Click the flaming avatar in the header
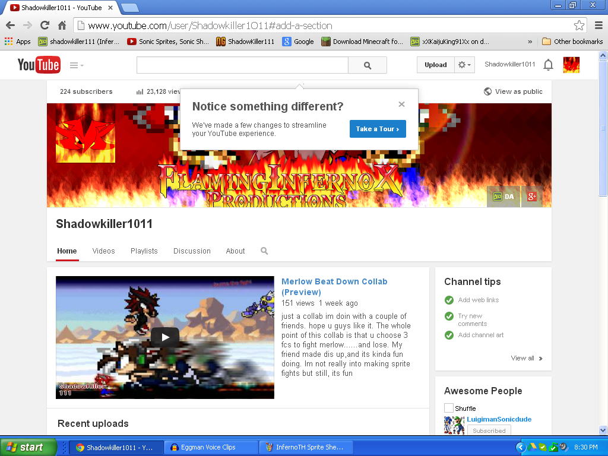The height and width of the screenshot is (456, 608). [x=571, y=65]
